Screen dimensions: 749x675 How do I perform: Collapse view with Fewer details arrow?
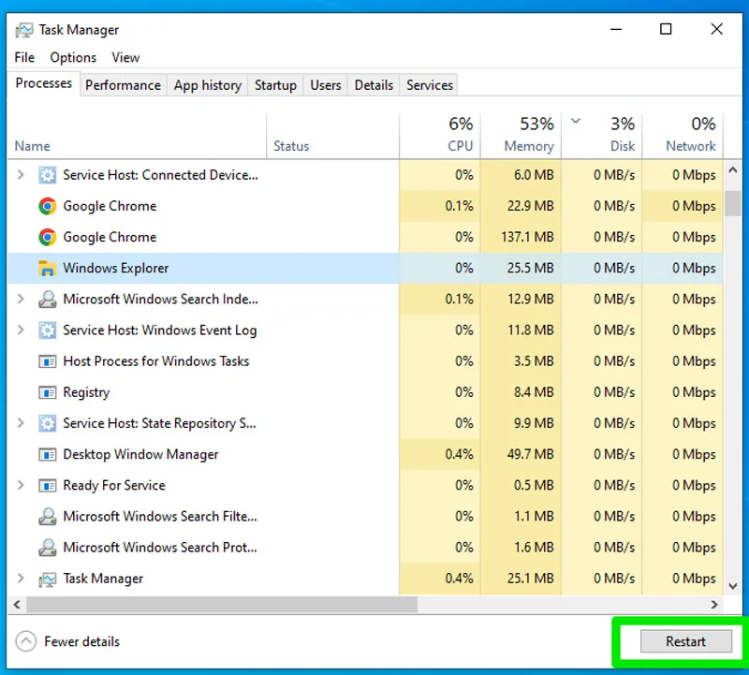pyautogui.click(x=26, y=641)
